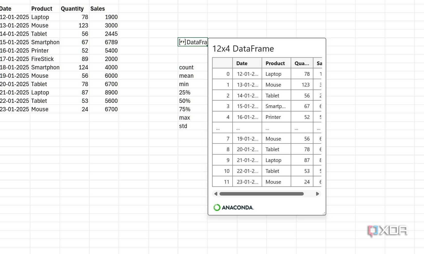This screenshot has height=254, width=424.
Task: Click the Anaconda logo on the DataFrame card
Action: tap(233, 207)
